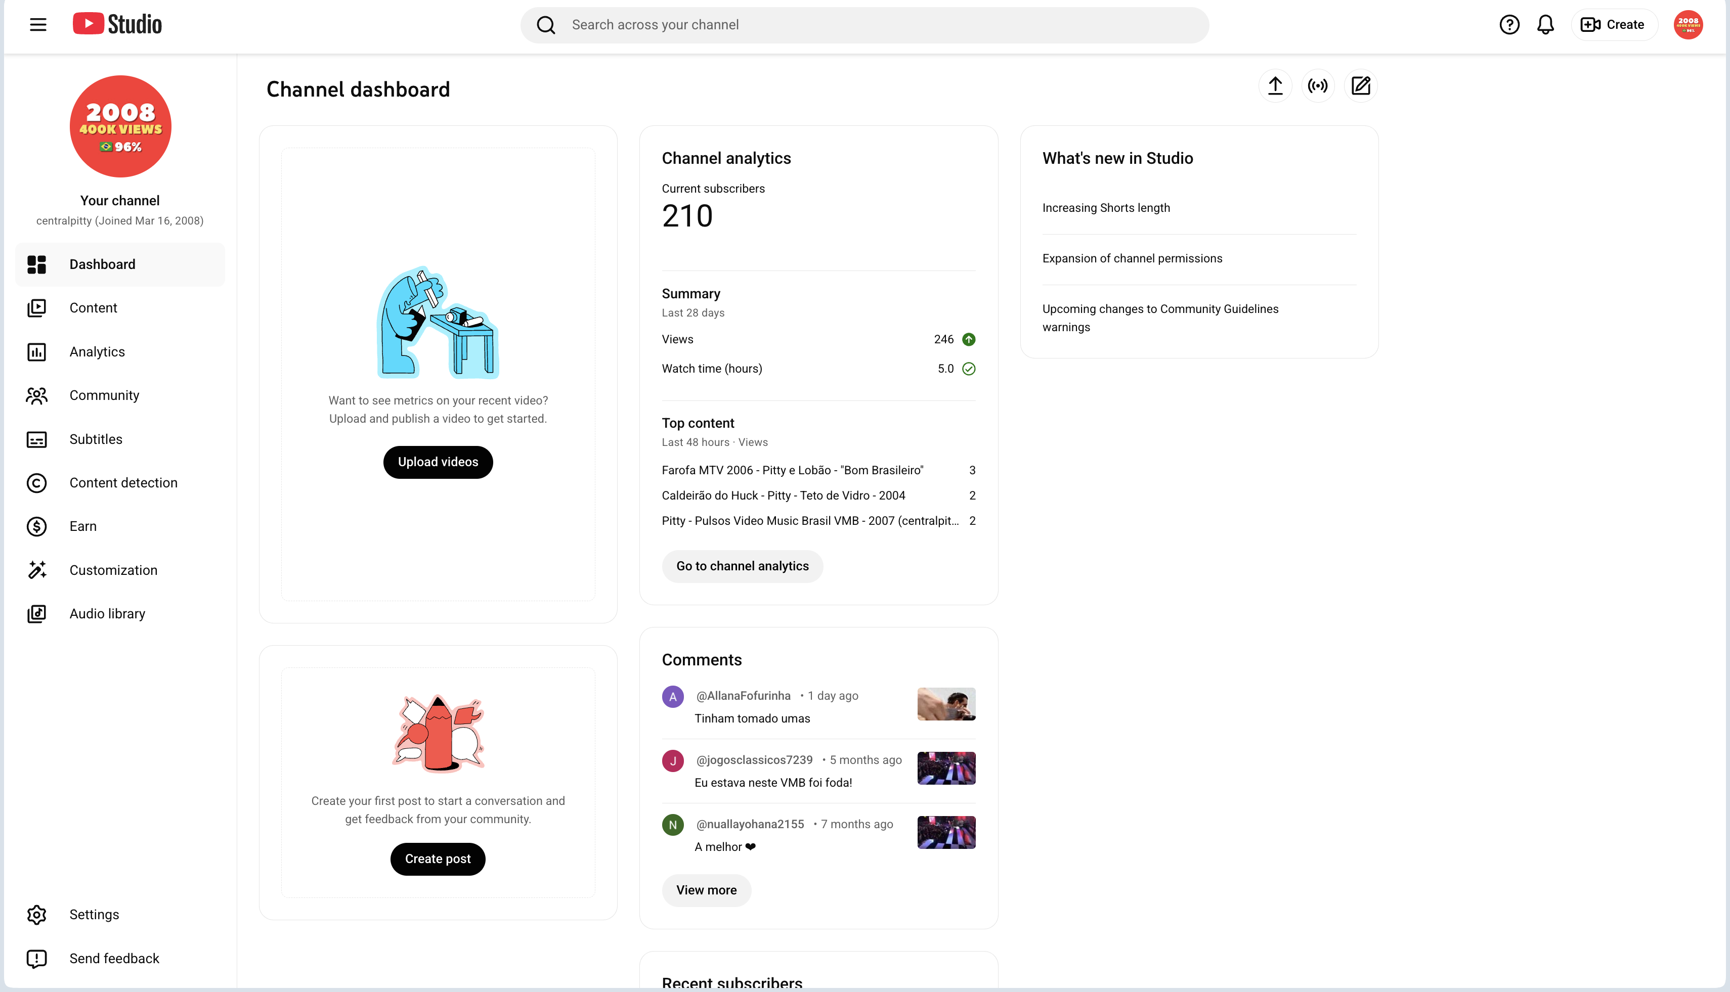Click the Go live broadcast icon
The height and width of the screenshot is (992, 1730).
click(x=1318, y=86)
